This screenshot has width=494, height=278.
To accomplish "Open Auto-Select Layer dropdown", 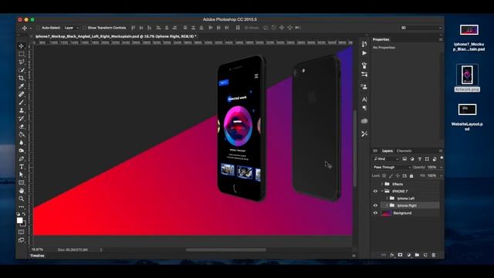I will click(72, 28).
